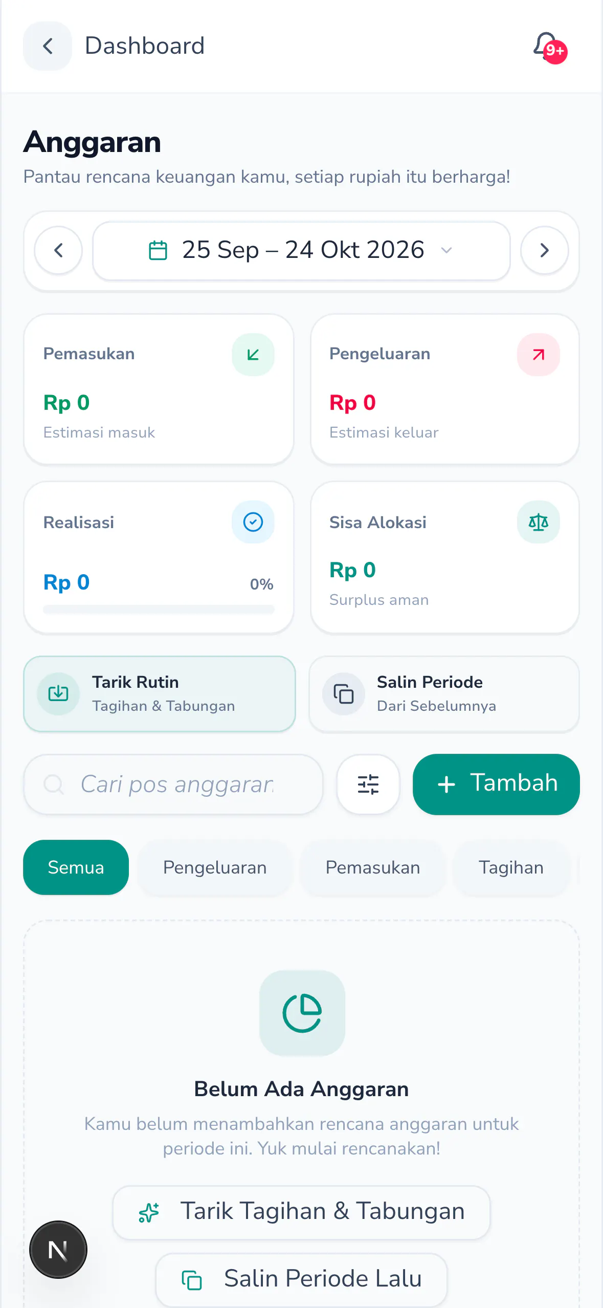
Task: Click the Pengeluaran outgoing arrow icon
Action: point(538,355)
